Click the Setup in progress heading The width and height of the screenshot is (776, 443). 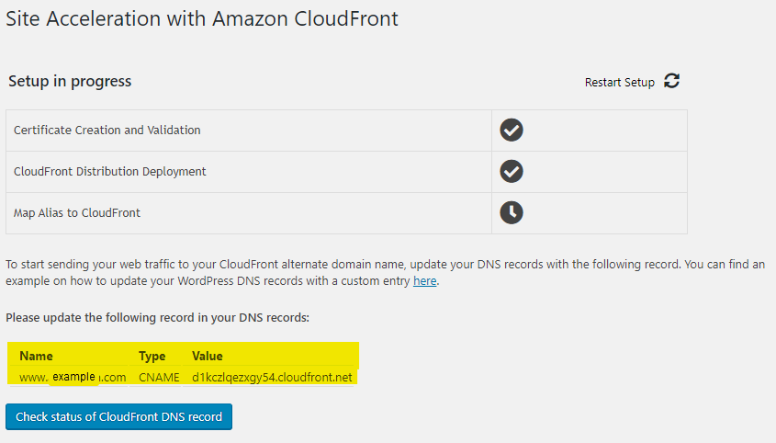point(70,81)
